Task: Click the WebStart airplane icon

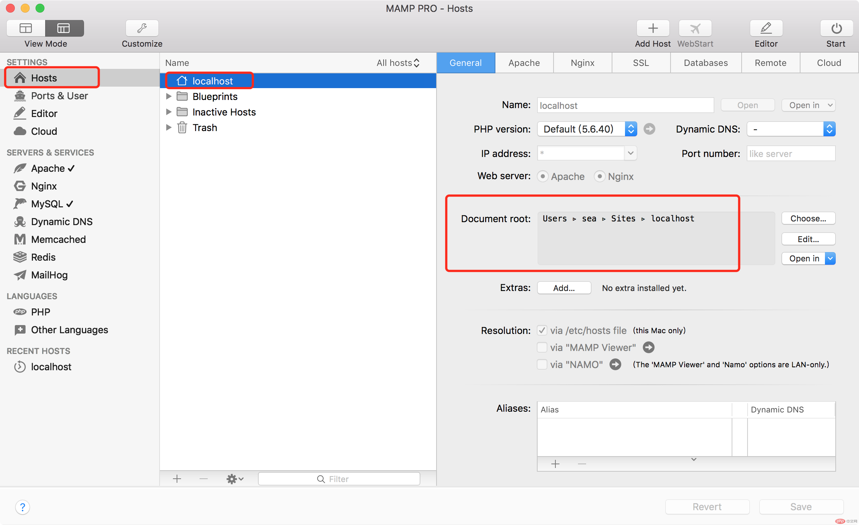Action: (x=695, y=29)
